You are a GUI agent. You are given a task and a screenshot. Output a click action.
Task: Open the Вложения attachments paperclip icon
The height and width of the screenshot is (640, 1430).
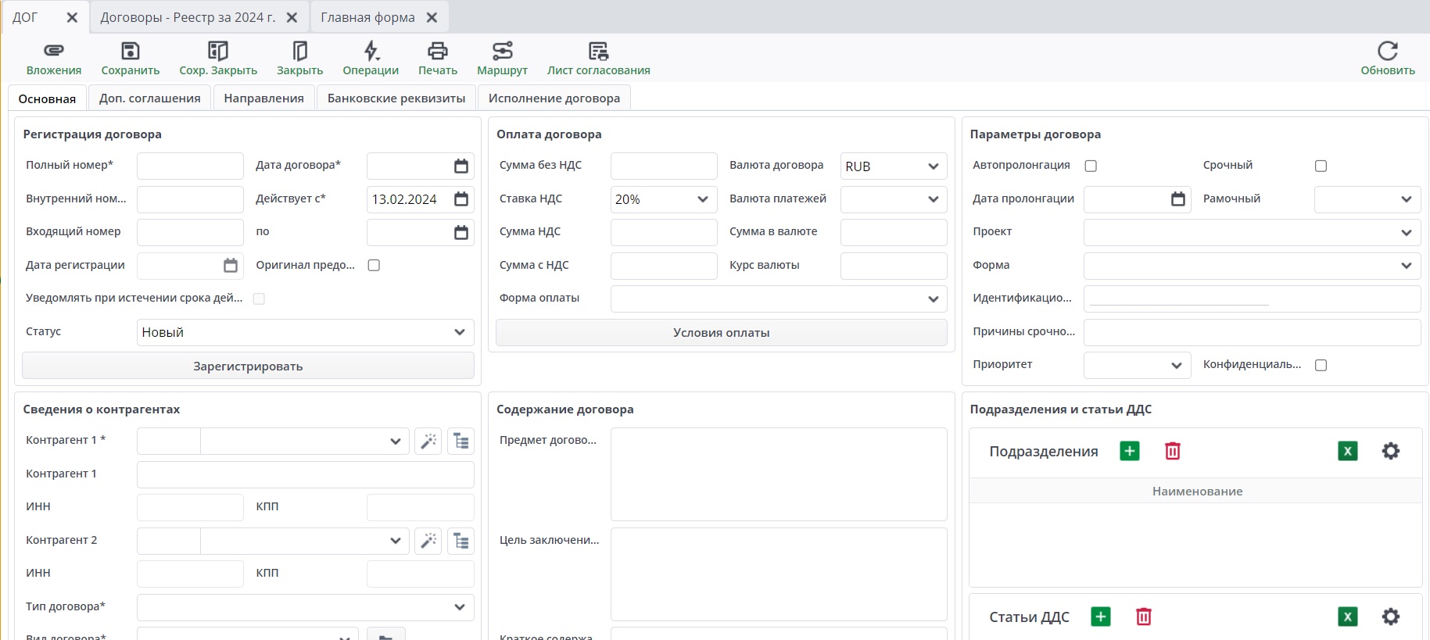pos(53,52)
